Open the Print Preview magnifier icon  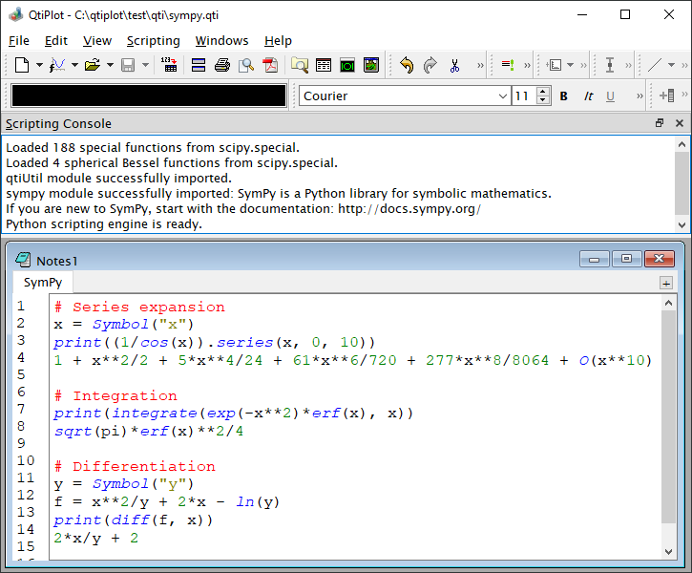coord(246,65)
